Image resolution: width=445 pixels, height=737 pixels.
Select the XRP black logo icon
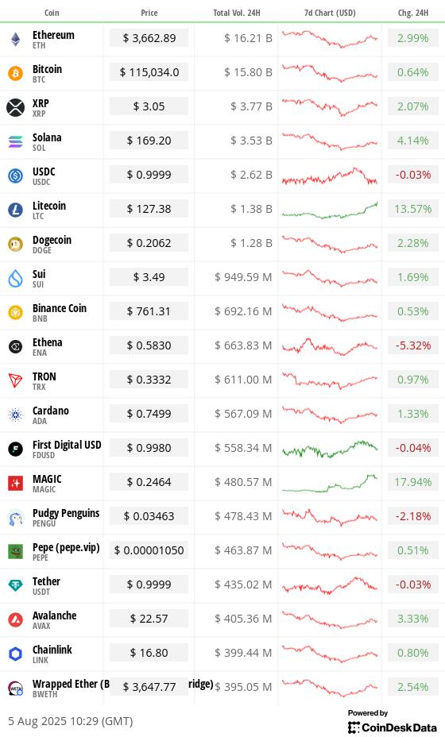[16, 107]
